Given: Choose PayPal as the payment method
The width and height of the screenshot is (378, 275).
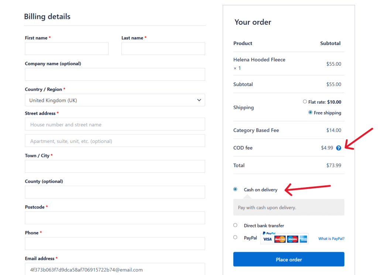Looking at the screenshot, I should click(235, 237).
